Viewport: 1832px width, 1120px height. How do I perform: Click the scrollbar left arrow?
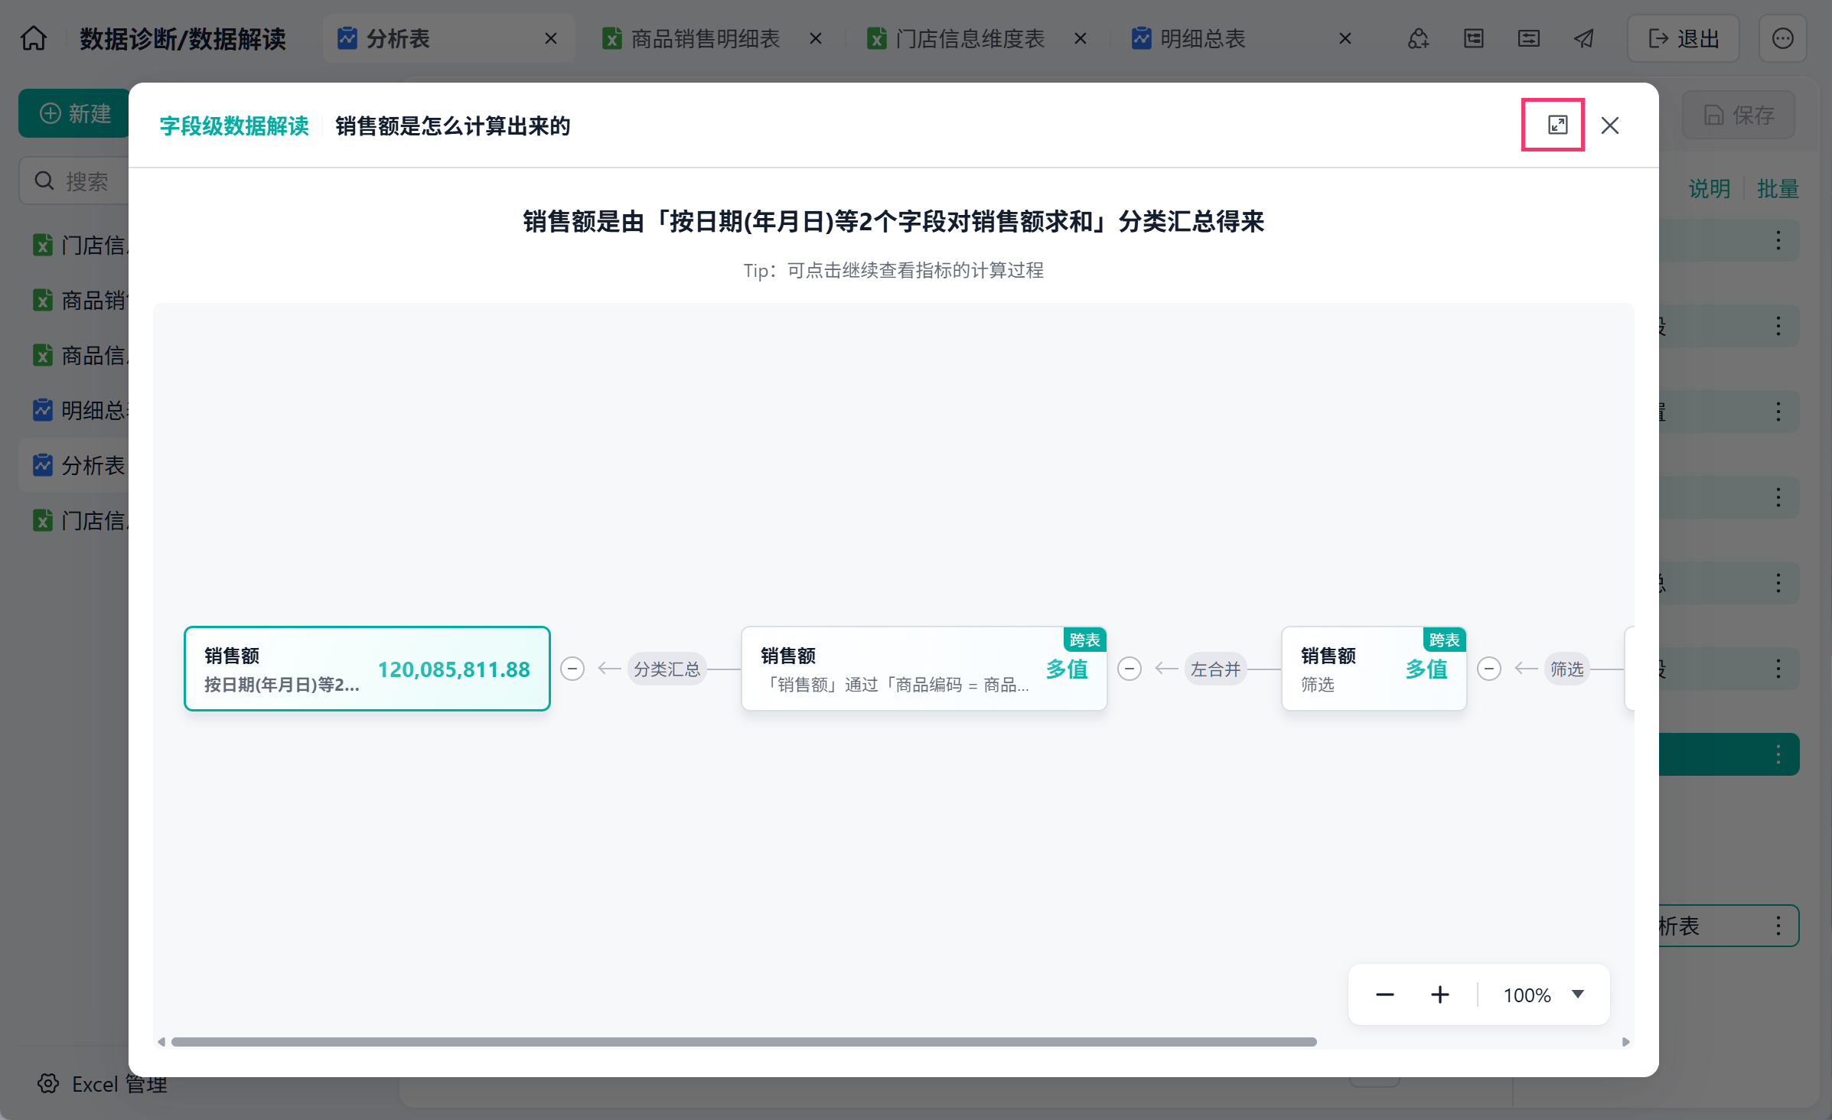(161, 1042)
